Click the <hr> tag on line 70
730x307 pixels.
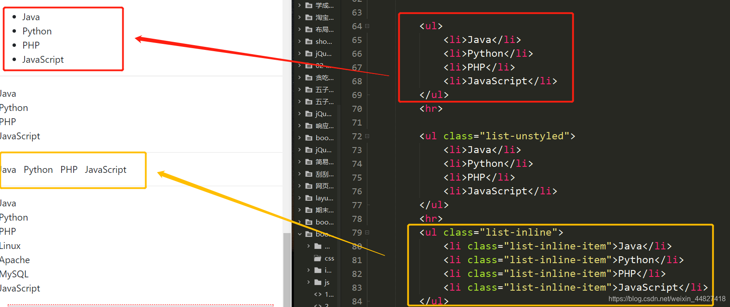point(431,109)
